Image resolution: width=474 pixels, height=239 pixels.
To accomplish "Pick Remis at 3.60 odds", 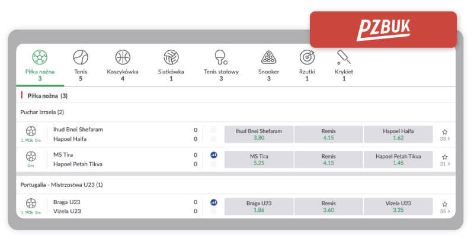I will click(328, 206).
